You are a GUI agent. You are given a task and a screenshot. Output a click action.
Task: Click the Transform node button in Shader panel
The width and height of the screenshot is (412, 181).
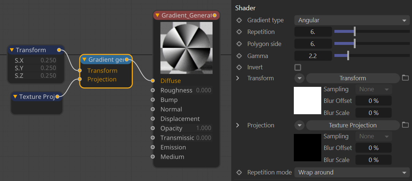point(352,78)
